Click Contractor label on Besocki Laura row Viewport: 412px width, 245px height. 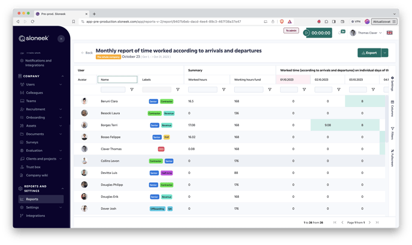[x=154, y=114]
